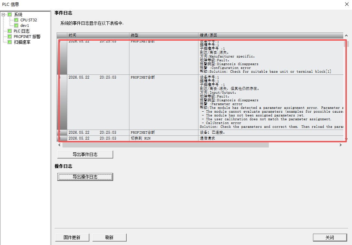
Task: Export the operation log with 导出操作日志
Action: [85, 177]
